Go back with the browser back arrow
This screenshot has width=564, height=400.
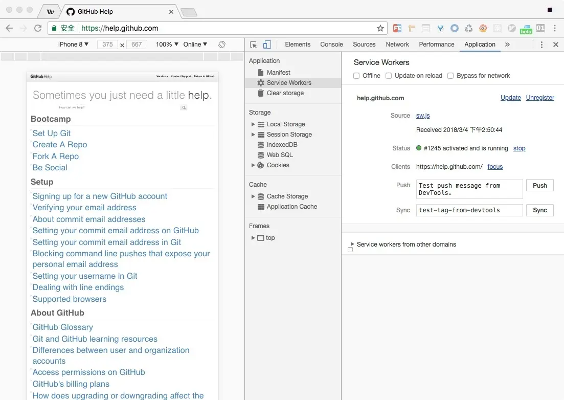coord(9,28)
